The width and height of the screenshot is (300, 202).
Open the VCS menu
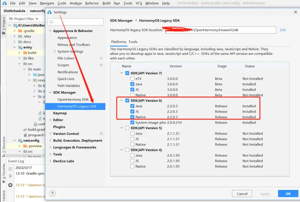139,3
